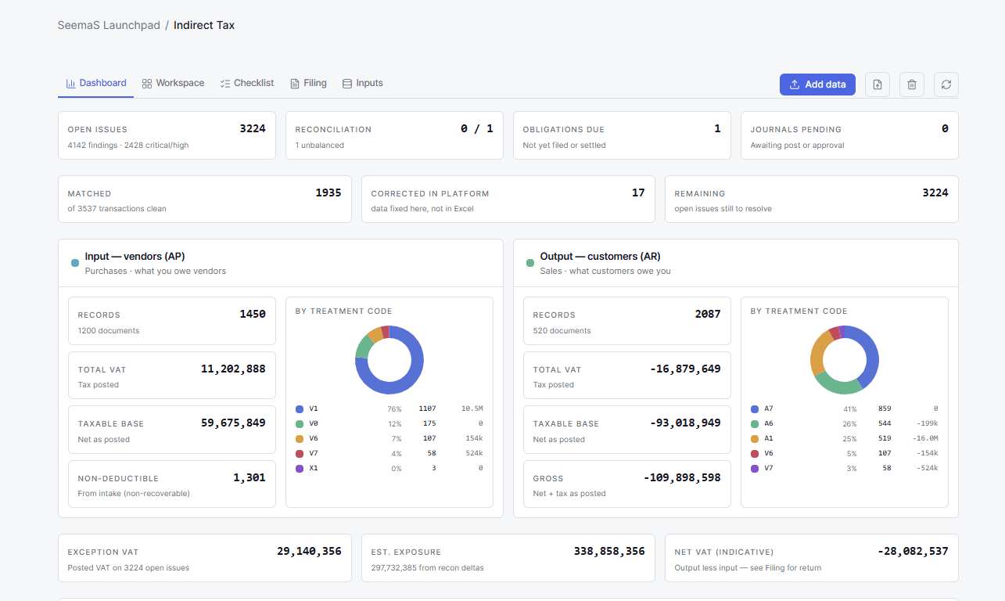This screenshot has width=1005, height=601.
Task: Click the A1 legend color dot
Action: click(754, 438)
